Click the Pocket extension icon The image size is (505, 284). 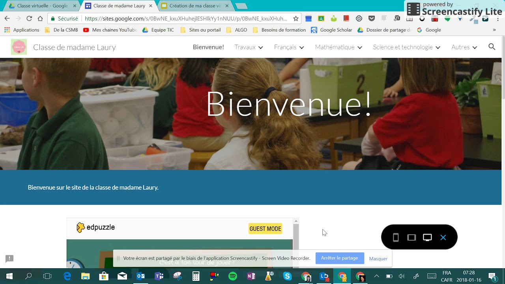pyautogui.click(x=372, y=19)
